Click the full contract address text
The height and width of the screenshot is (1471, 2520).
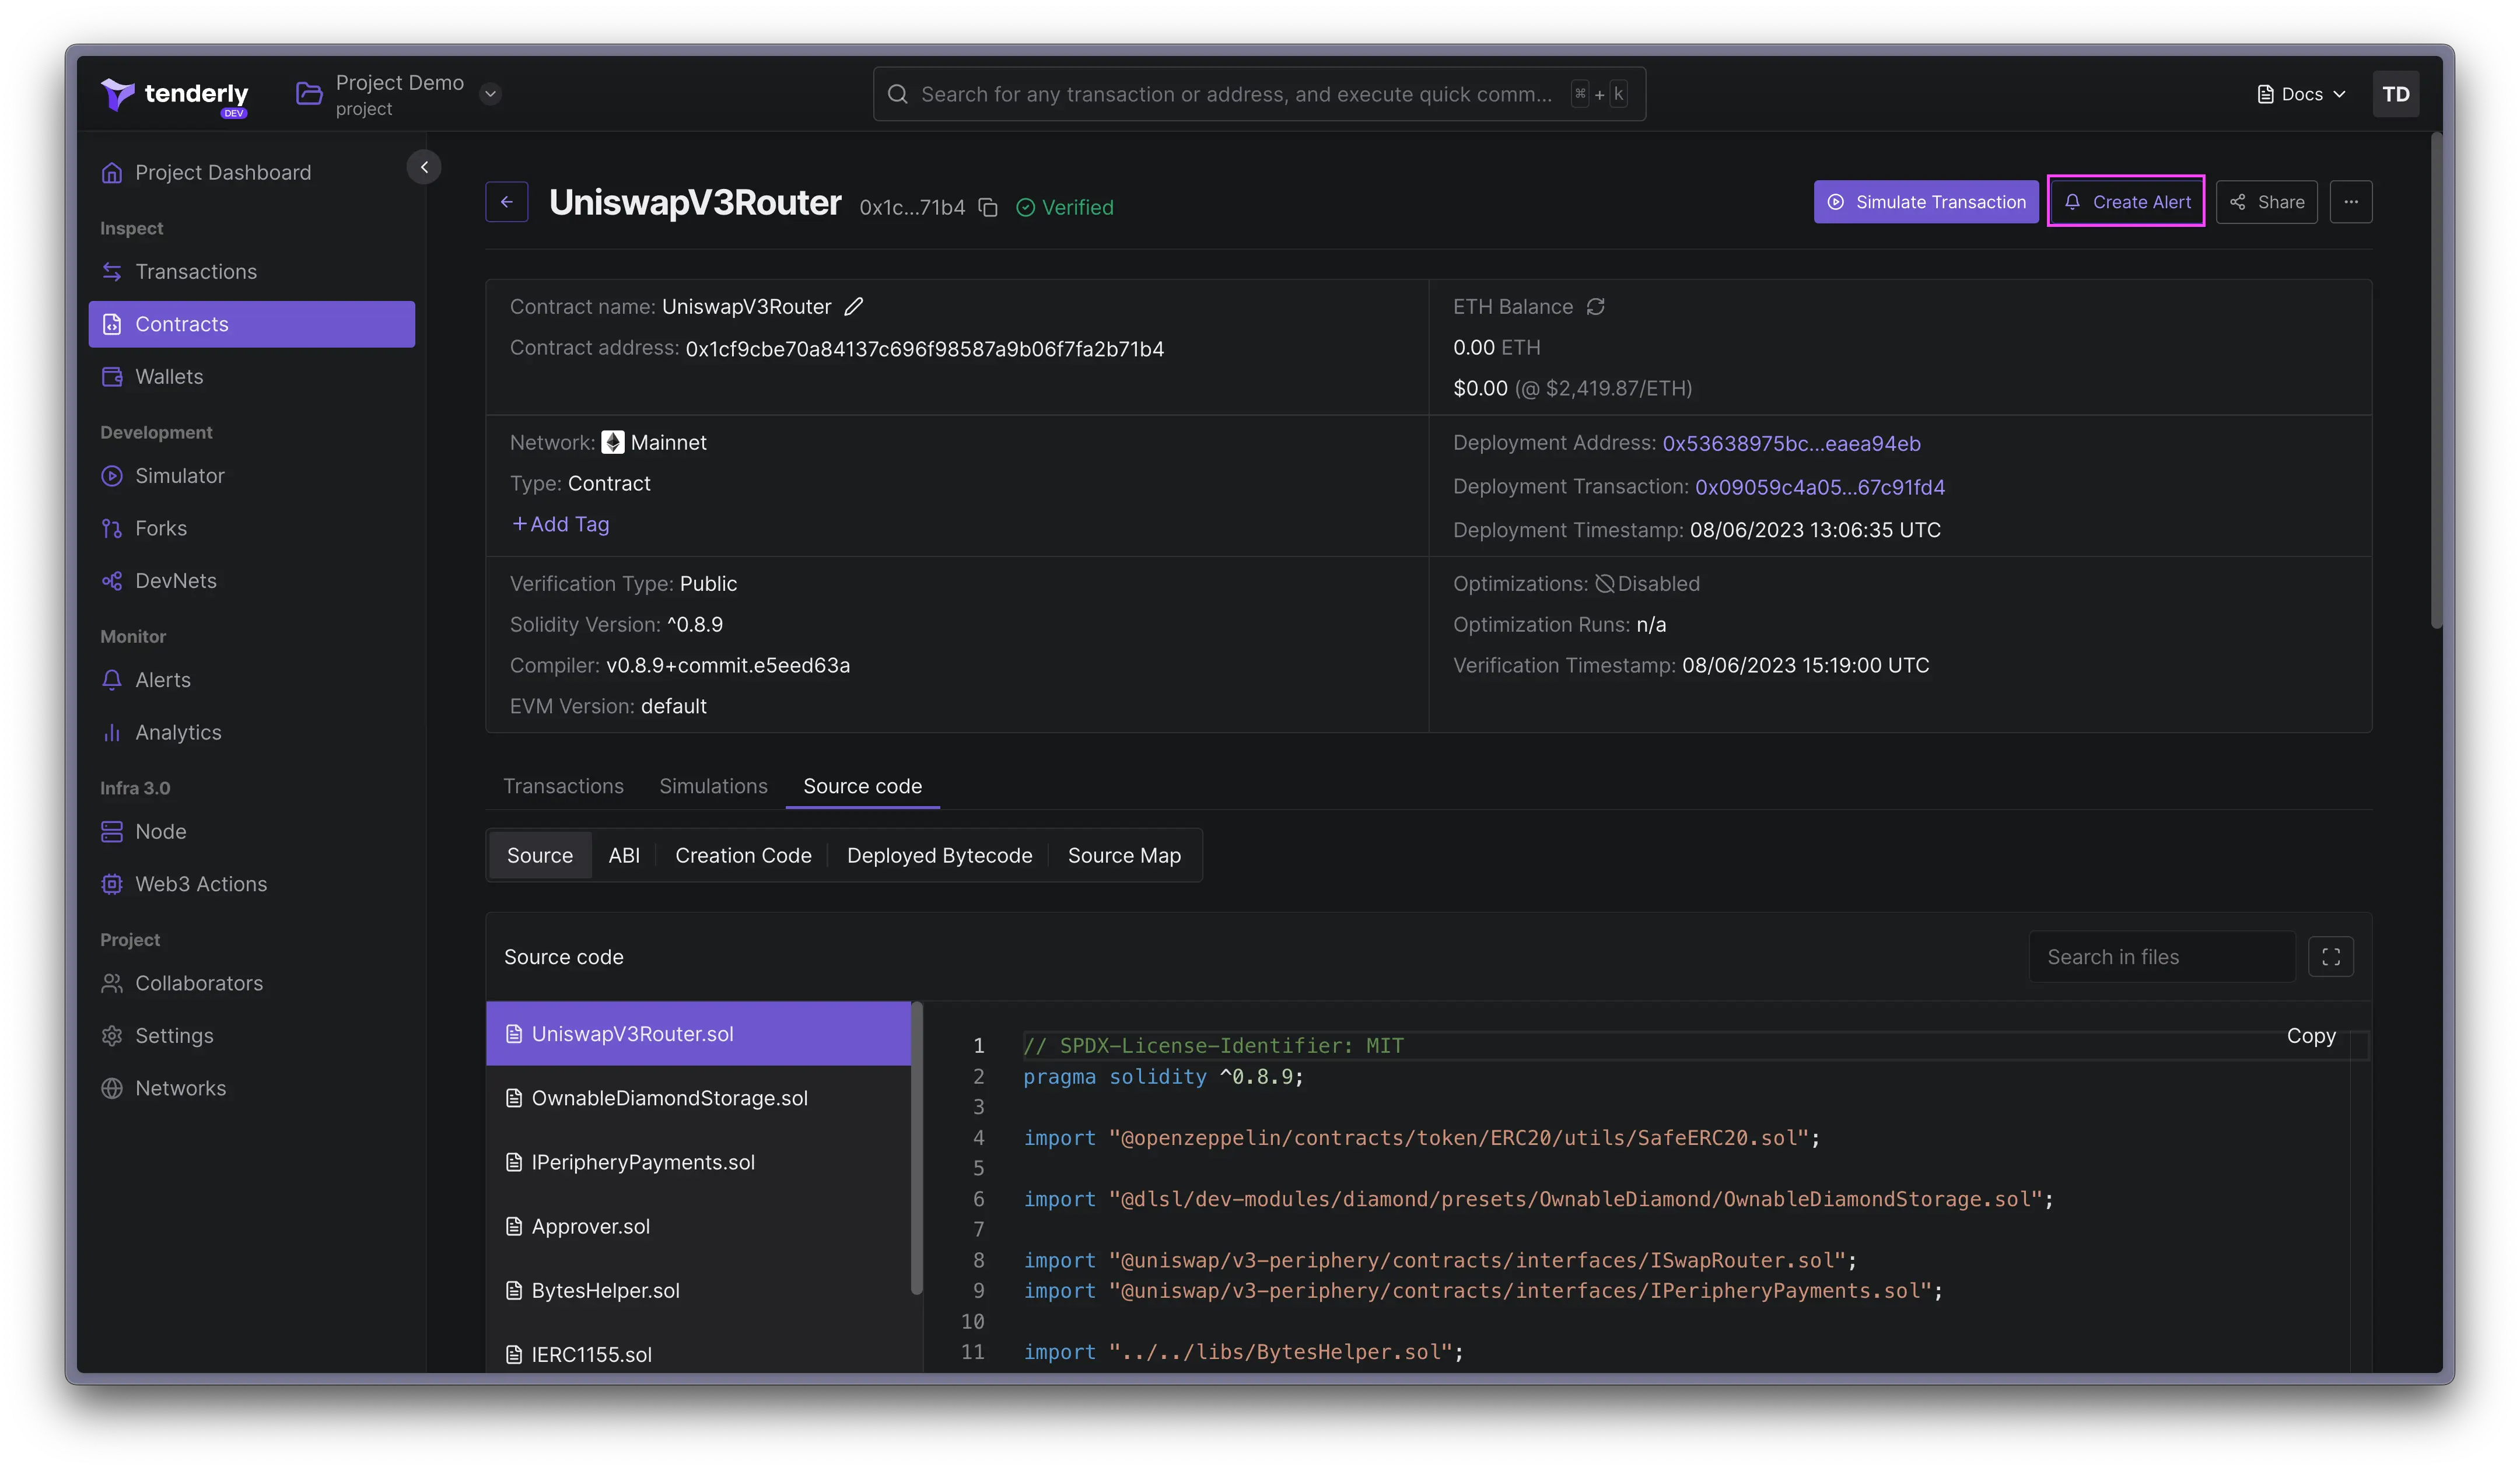coord(924,349)
